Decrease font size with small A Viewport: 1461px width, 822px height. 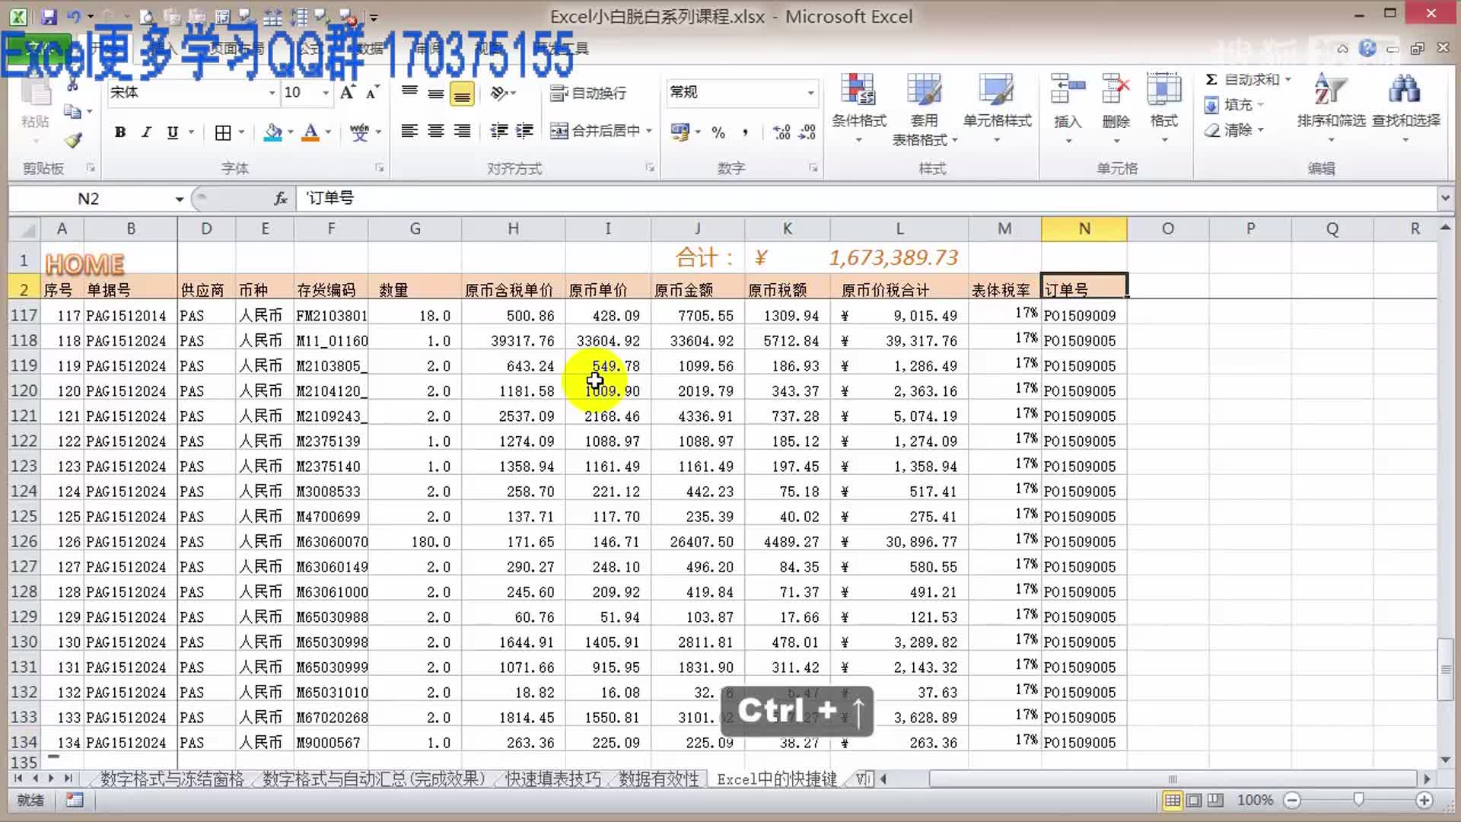tap(372, 93)
